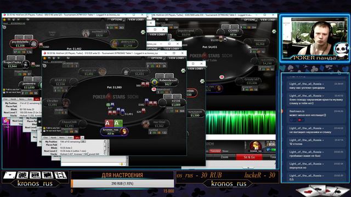Click the 'Gr' toolbar icon in the Pot $1,482 table window
The width and height of the screenshot is (351, 197).
point(28,20)
